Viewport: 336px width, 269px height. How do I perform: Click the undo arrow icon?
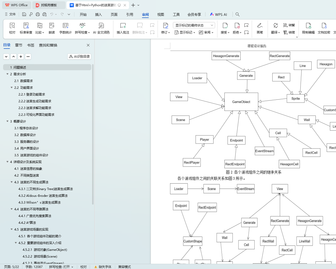52,14
